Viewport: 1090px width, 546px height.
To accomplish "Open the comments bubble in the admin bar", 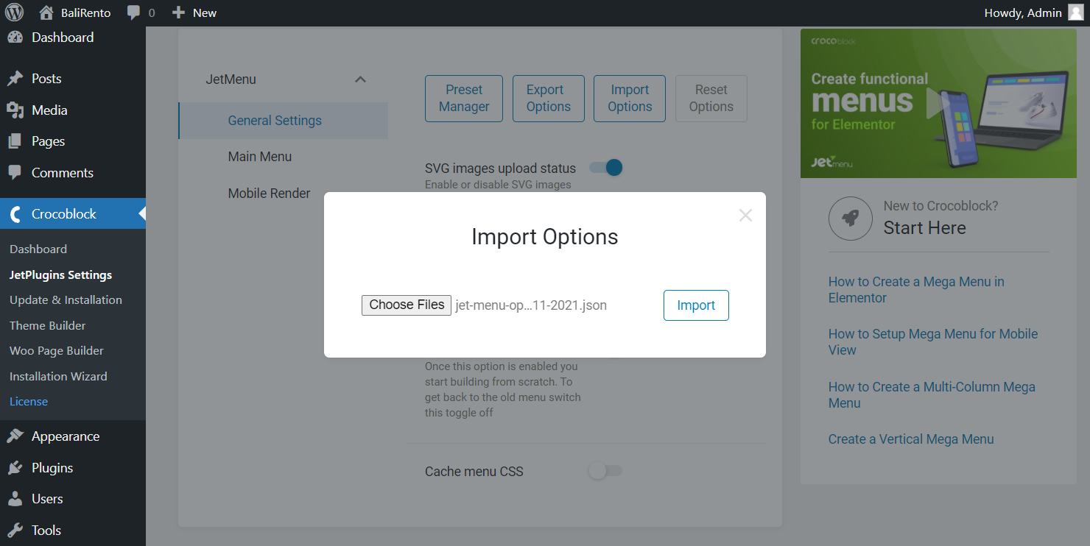I will (x=133, y=13).
